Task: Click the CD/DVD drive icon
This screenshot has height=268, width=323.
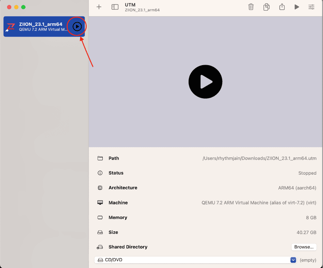Action: click(x=100, y=260)
